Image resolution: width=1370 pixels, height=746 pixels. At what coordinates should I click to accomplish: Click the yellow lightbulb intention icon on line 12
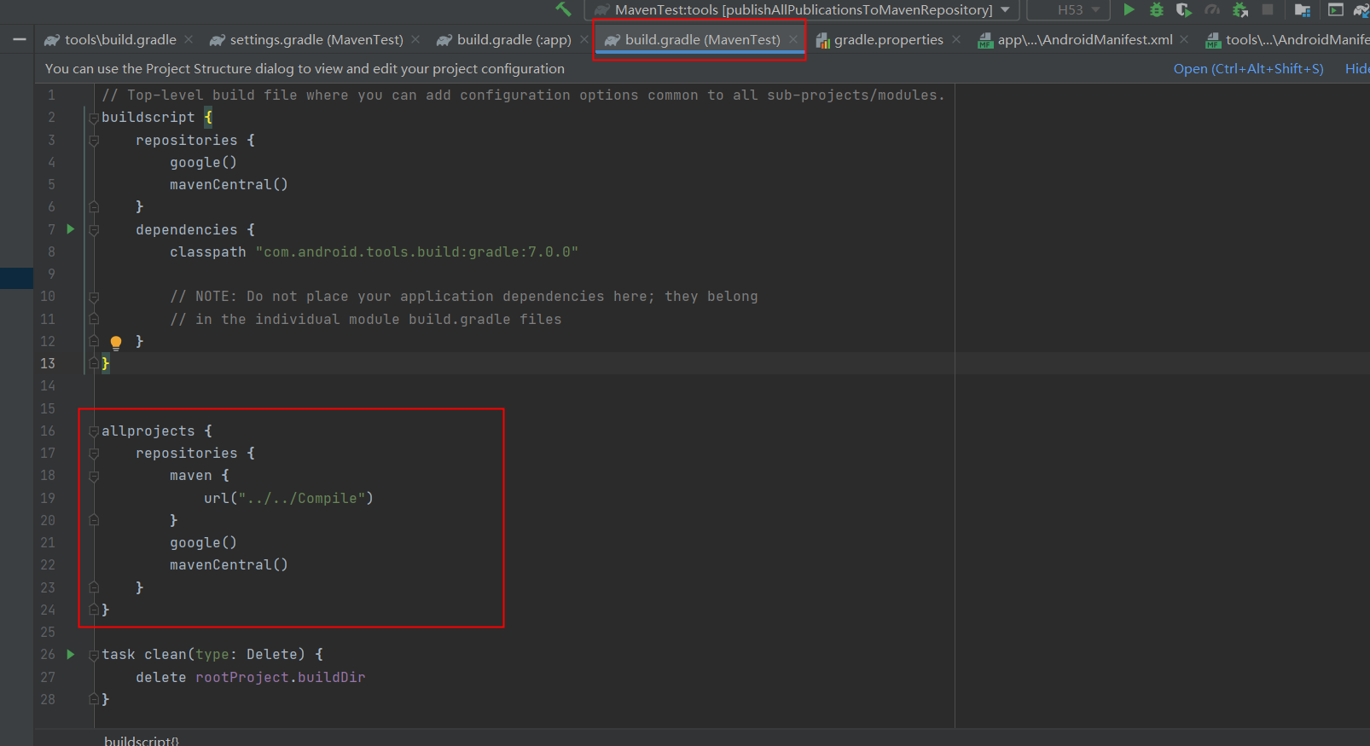click(116, 343)
